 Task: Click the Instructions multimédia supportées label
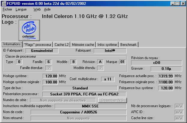(x=28, y=106)
